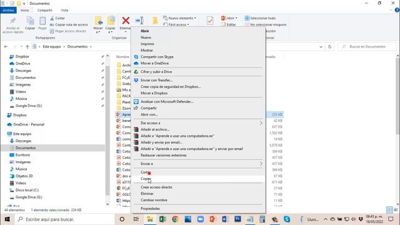Open the Abrir dropdown in ribbon
400x225 pixels.
(229, 18)
